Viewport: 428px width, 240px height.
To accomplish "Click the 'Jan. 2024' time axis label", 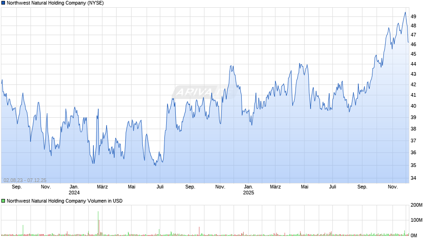I will tap(74, 190).
